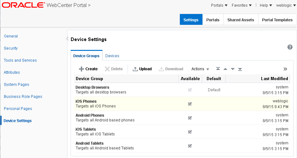The width and height of the screenshot is (297, 158).
Task: Click the Create plus icon
Action: tap(81, 69)
